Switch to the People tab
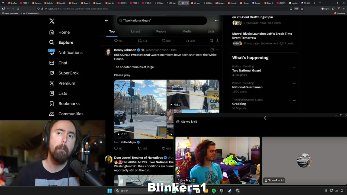 click(x=161, y=31)
